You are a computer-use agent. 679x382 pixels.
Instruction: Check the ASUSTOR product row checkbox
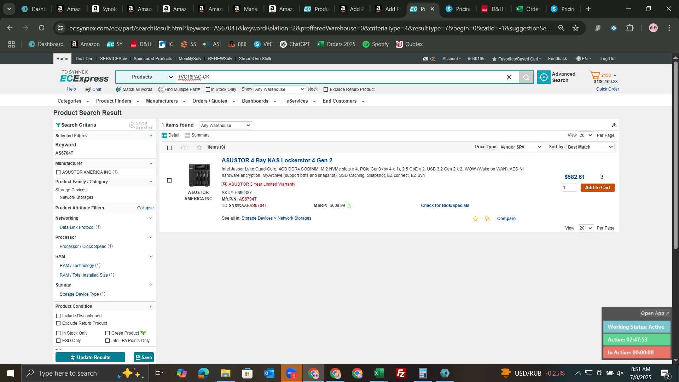pyautogui.click(x=169, y=180)
